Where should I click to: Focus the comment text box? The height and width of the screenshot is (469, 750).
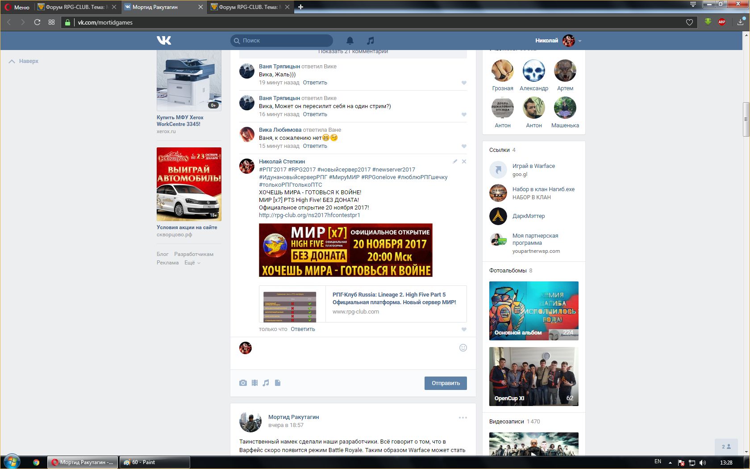tap(355, 353)
